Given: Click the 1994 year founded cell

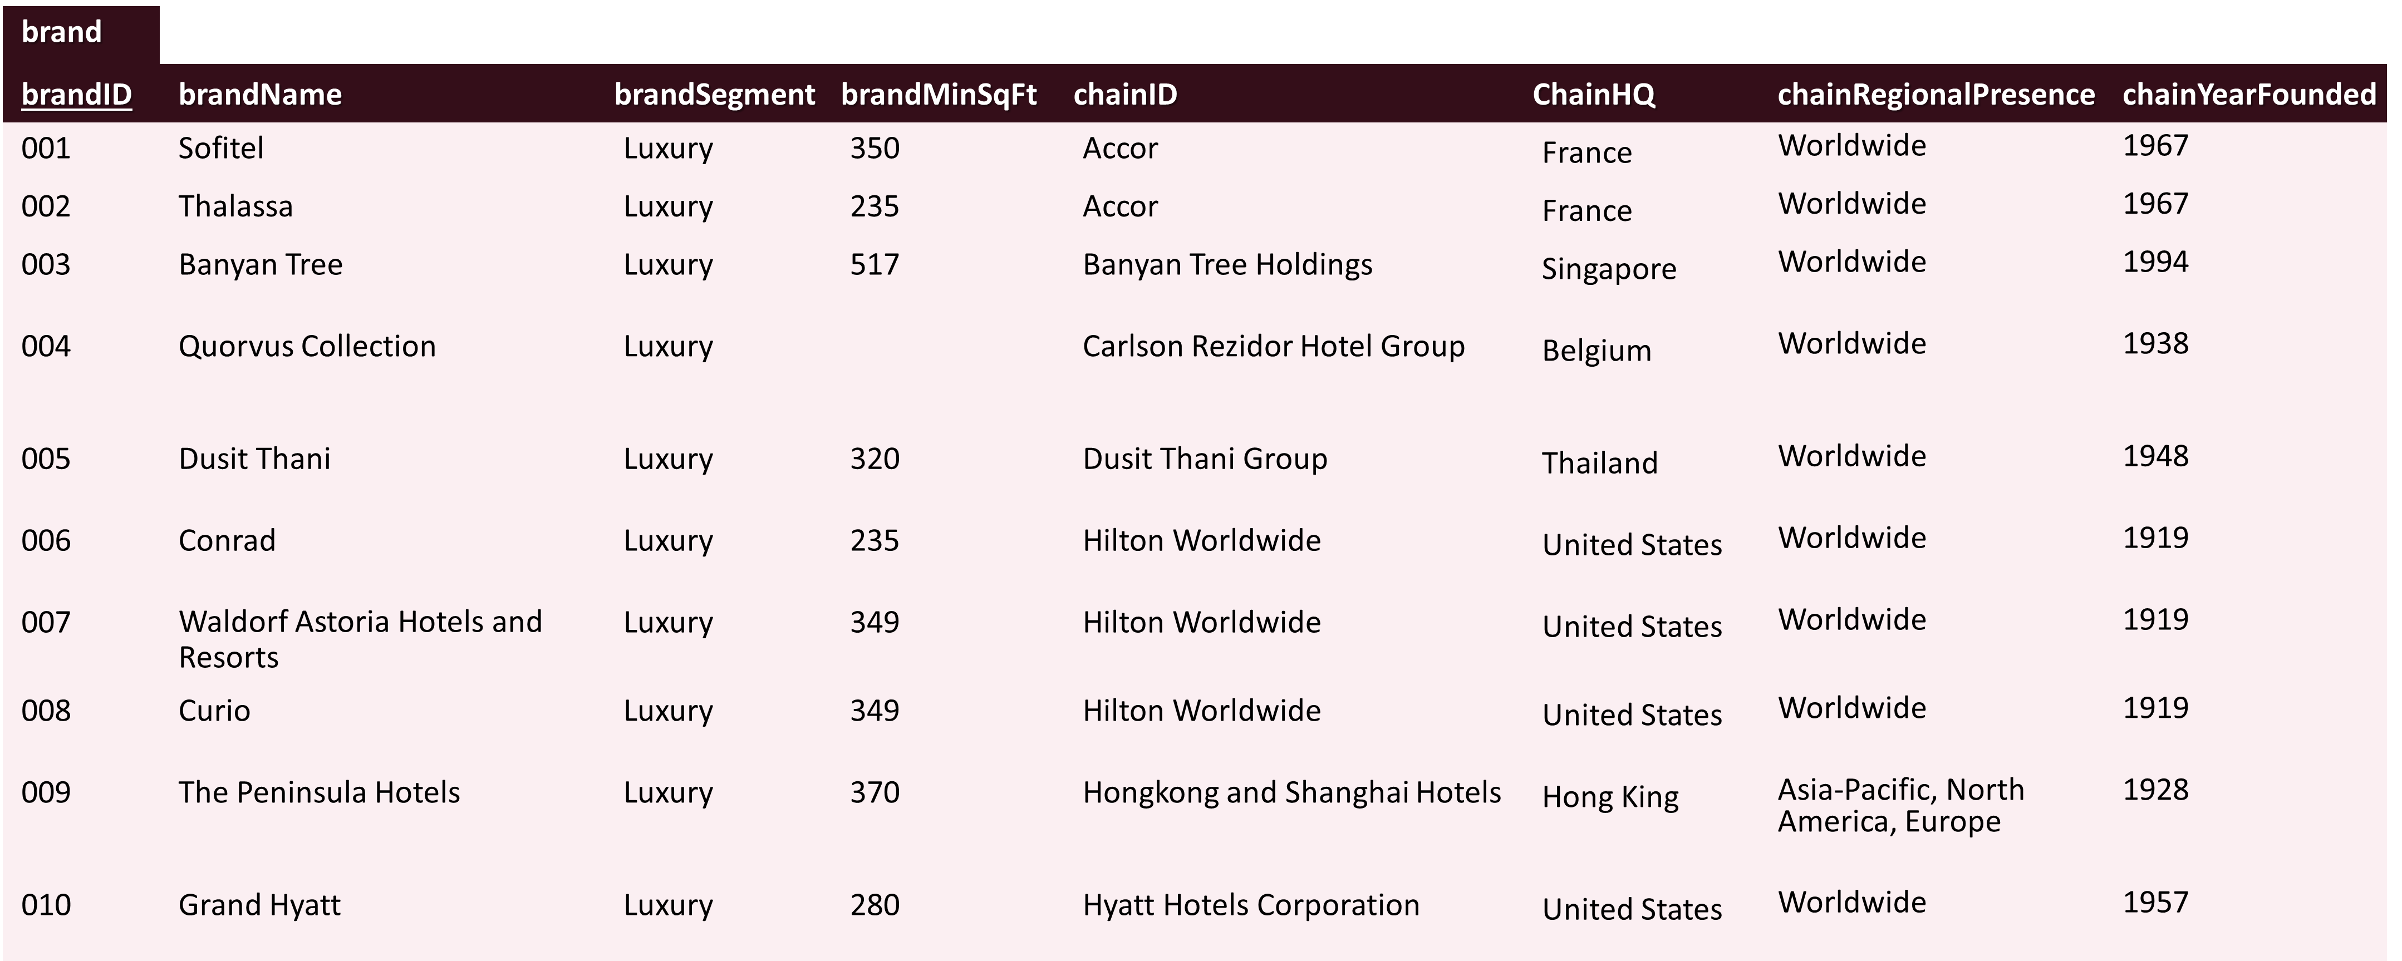Looking at the screenshot, I should pyautogui.click(x=2155, y=262).
